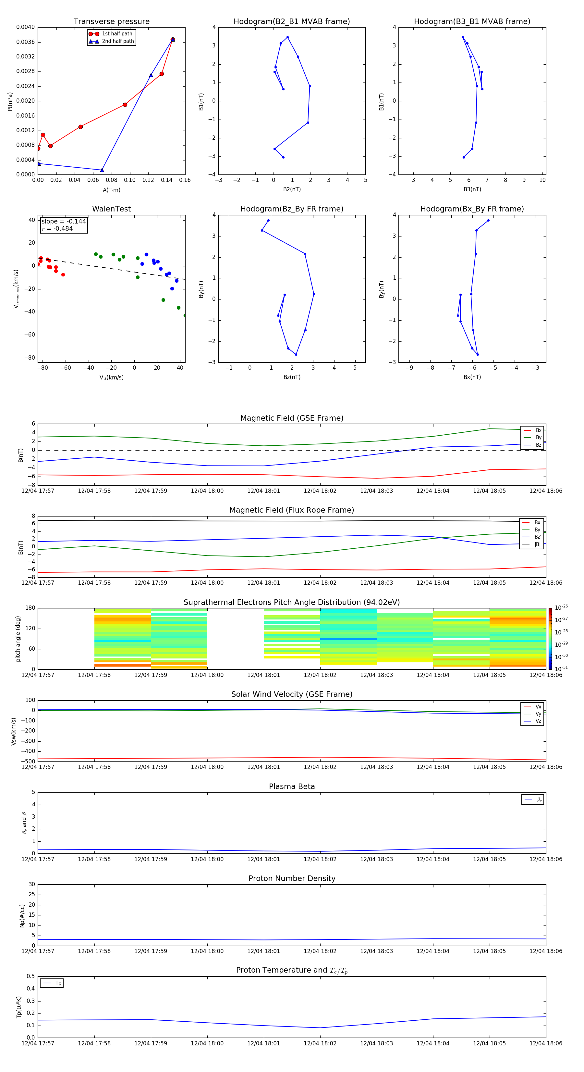This screenshot has height=1072, width=584.
Task: Click the 'Proton Temperature and Te/Tp' title
Action: 292,971
